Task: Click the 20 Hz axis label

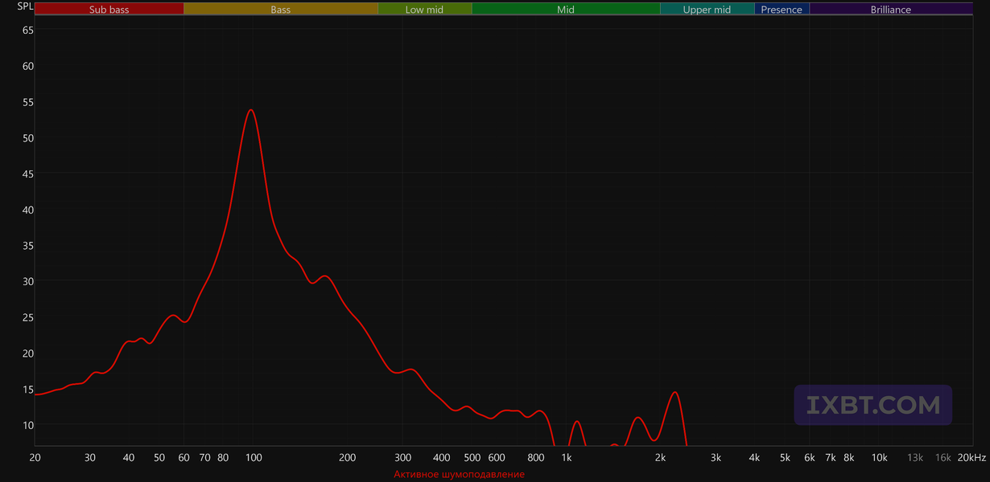Action: [x=35, y=458]
